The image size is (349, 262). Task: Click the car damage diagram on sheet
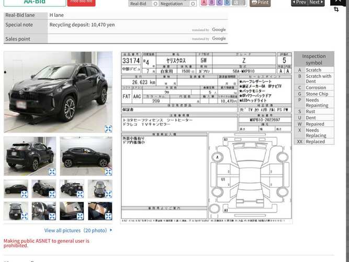click(250, 176)
